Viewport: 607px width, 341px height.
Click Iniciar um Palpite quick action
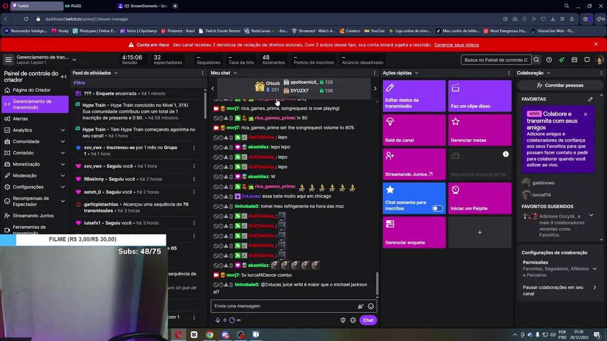point(479,198)
